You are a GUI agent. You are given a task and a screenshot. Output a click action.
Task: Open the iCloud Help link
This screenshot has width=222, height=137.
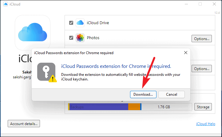coord(206,124)
